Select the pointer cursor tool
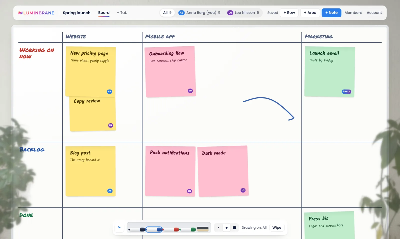This screenshot has width=400, height=239. 119,227
